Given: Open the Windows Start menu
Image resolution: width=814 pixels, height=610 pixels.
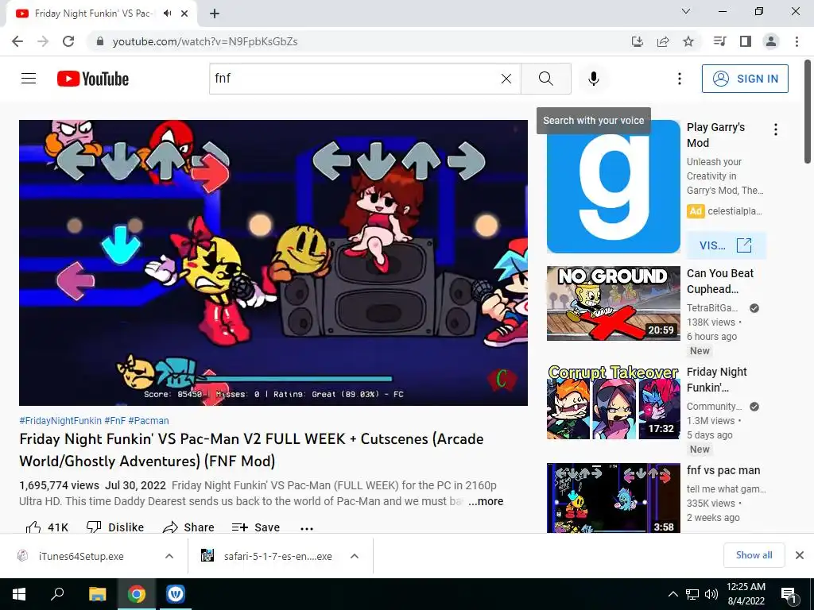Looking at the screenshot, I should pos(19,594).
